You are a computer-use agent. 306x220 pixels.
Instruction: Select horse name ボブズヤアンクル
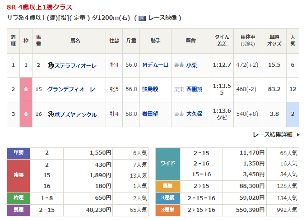[75, 115]
